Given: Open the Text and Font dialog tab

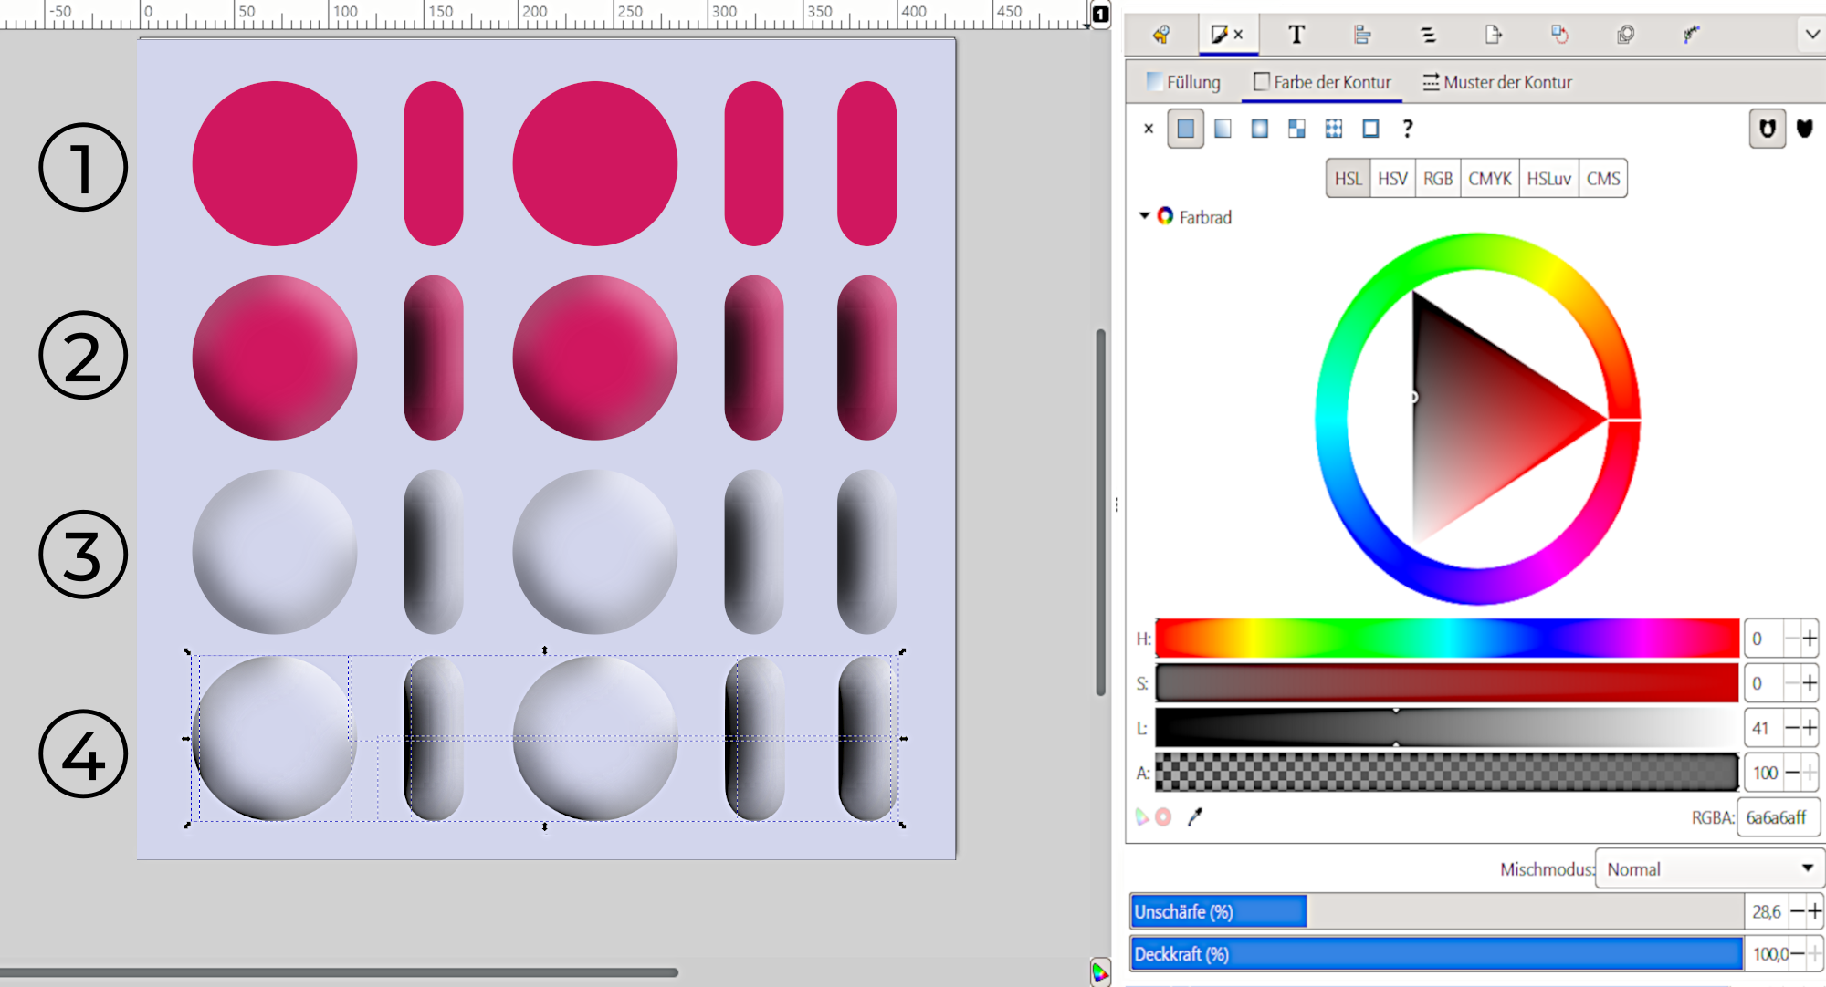Looking at the screenshot, I should (1296, 35).
